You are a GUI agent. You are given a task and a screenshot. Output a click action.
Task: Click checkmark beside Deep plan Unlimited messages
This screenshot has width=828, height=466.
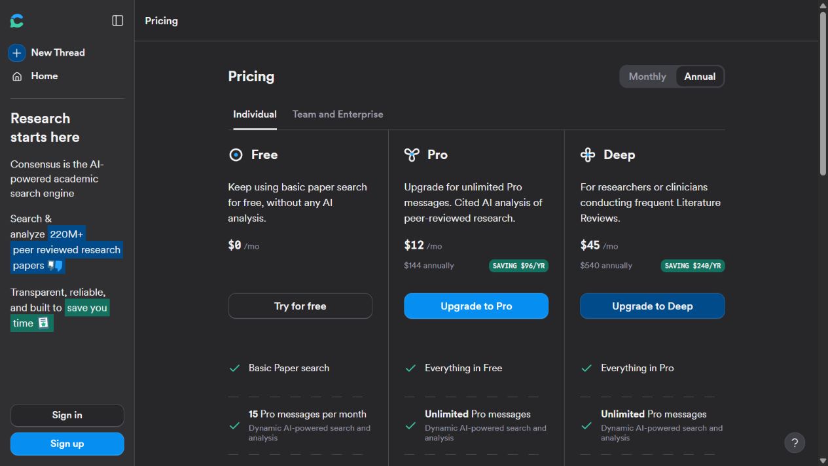[x=586, y=425]
